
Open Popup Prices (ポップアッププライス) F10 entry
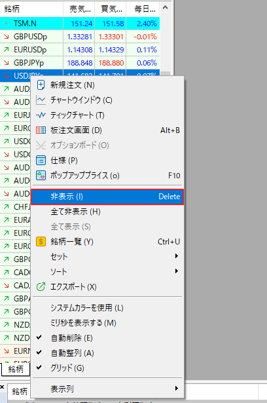107,176
